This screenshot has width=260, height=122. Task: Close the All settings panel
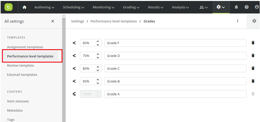[53, 21]
